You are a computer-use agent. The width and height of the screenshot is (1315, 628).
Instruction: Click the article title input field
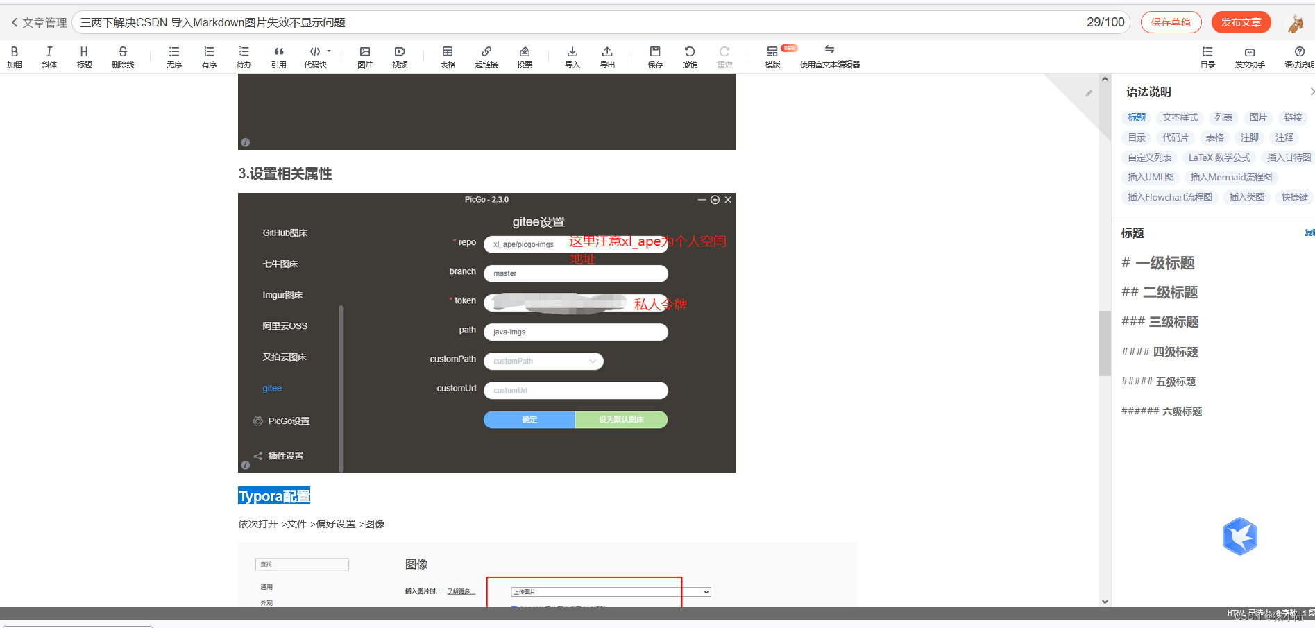(x=601, y=22)
